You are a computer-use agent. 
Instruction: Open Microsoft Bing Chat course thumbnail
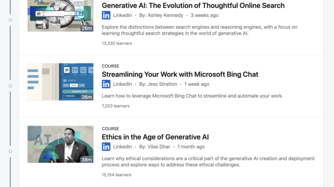click(60, 82)
